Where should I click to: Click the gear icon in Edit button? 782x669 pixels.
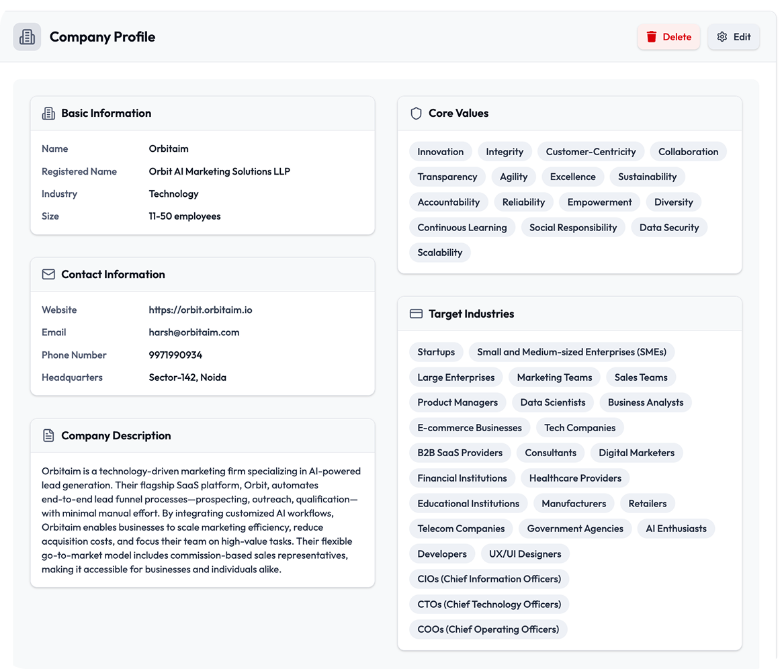pos(722,37)
